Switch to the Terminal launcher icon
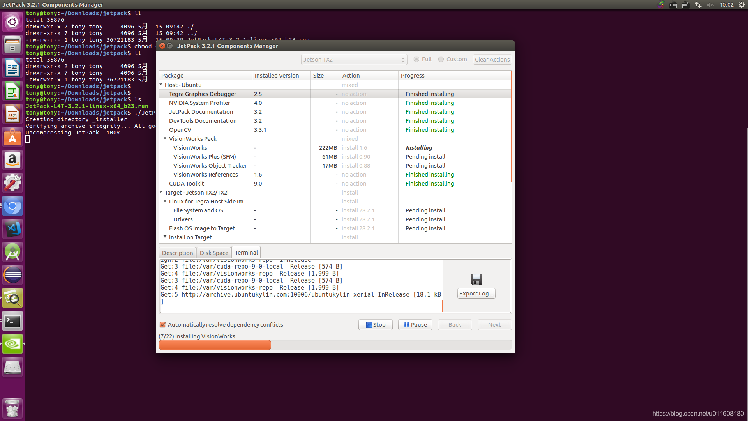Viewport: 748px width, 421px height. click(x=12, y=321)
